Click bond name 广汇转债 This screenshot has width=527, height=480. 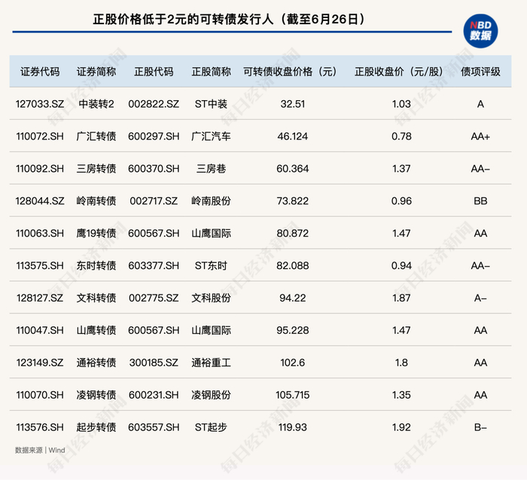(96, 136)
